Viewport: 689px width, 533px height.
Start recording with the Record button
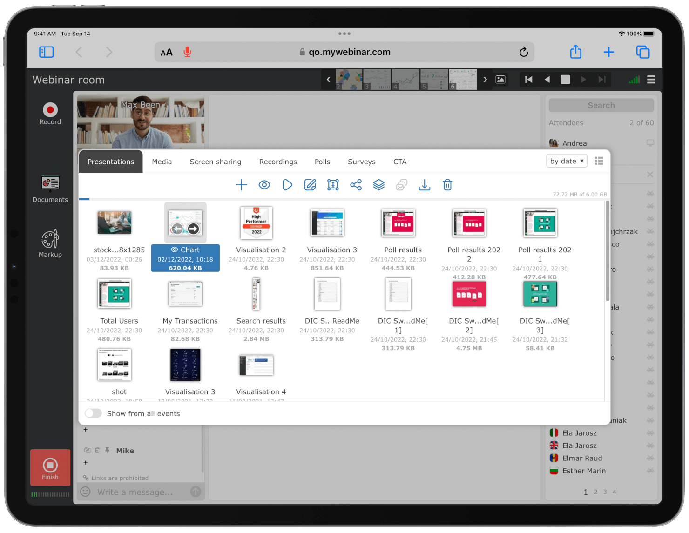coord(50,114)
